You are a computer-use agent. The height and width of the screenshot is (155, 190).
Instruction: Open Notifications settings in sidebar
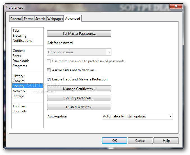[28, 41]
